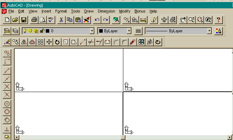Click the Zoom Previous icon
This screenshot has width=233, height=140.
(208, 20)
